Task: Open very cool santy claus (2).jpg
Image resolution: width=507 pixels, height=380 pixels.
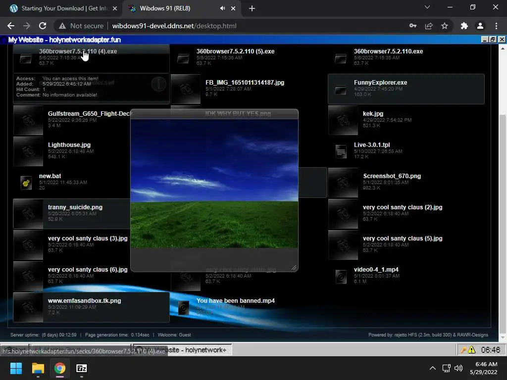Action: click(x=403, y=207)
